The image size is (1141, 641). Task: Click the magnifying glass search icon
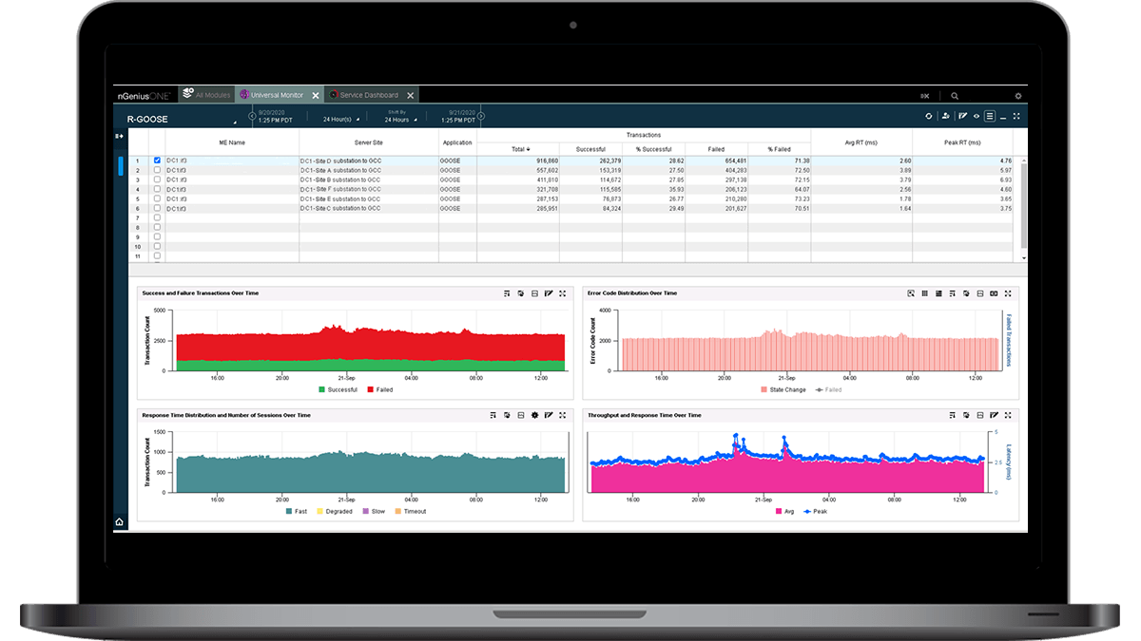click(x=955, y=96)
